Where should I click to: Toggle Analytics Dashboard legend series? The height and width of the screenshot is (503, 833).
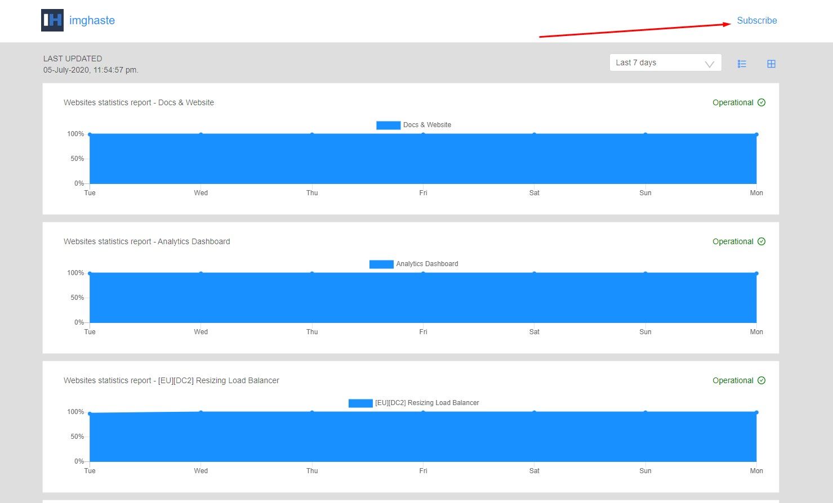426,264
